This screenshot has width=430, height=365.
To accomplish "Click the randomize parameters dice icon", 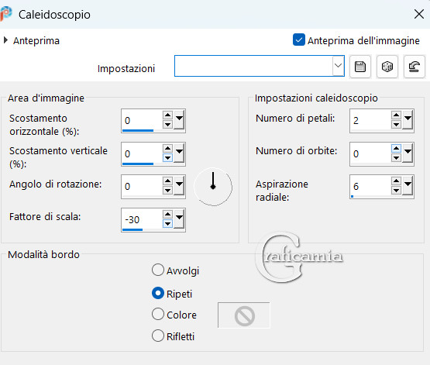I will pos(387,67).
